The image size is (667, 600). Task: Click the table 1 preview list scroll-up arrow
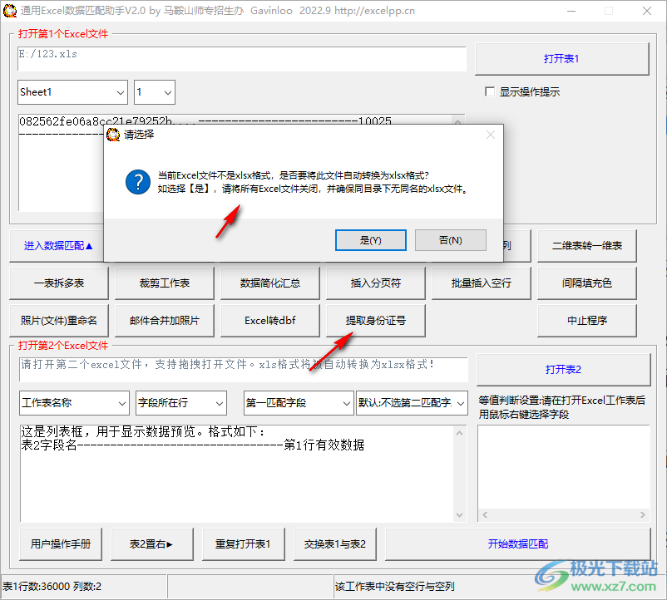pyautogui.click(x=457, y=121)
